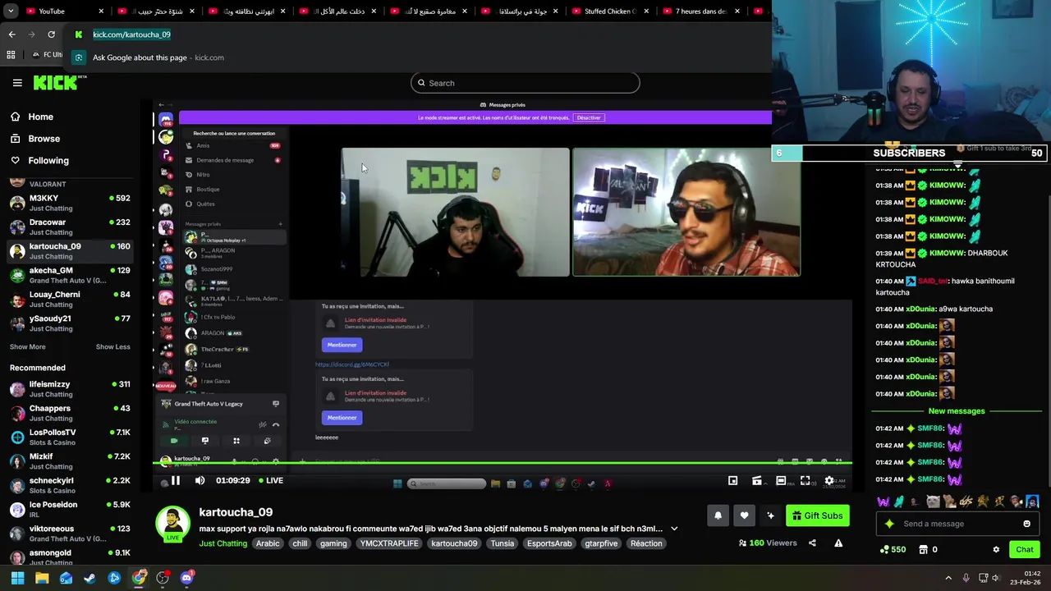The height and width of the screenshot is (591, 1051).
Task: Open the Kick hamburger menu
Action: [x=17, y=83]
